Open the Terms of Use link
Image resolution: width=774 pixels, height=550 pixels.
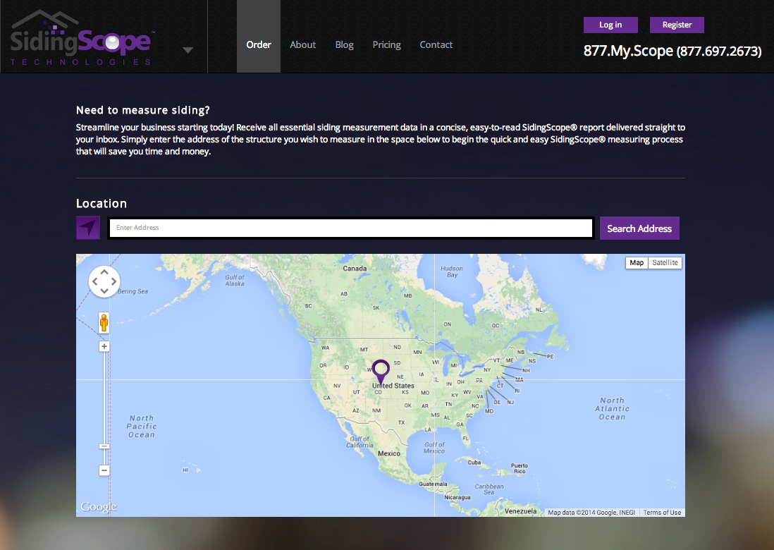(x=662, y=513)
